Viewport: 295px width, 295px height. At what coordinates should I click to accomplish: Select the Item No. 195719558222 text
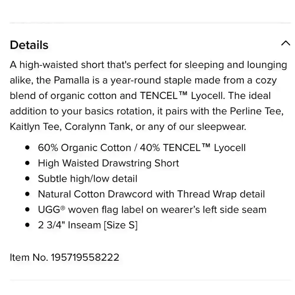pos(65,257)
